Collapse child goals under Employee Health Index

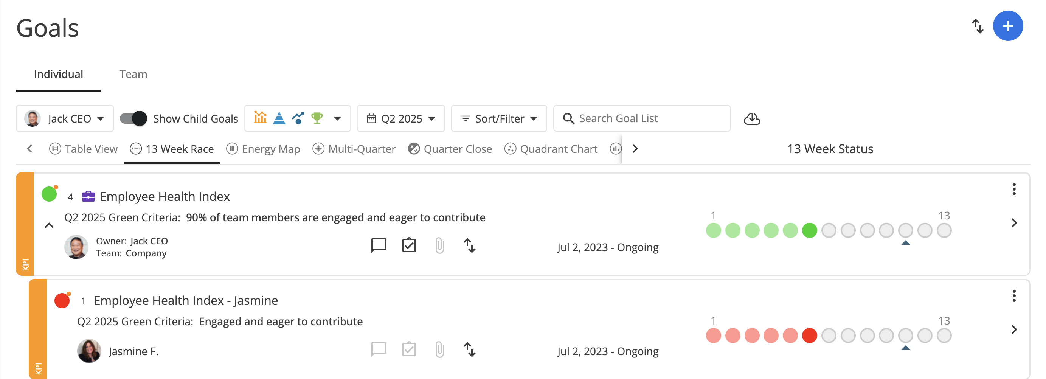point(49,225)
